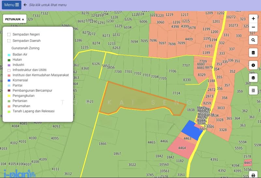261x178 pixels.
Task: Click the Perumahan orange swatch
Action: pos(9,106)
